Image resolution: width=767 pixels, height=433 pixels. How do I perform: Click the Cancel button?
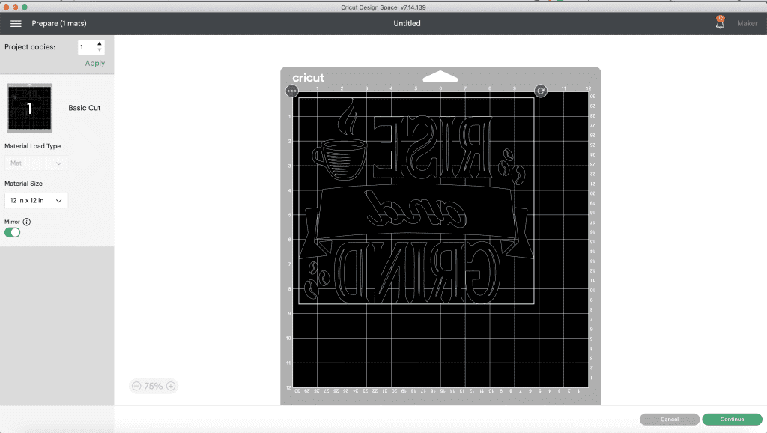click(669, 420)
